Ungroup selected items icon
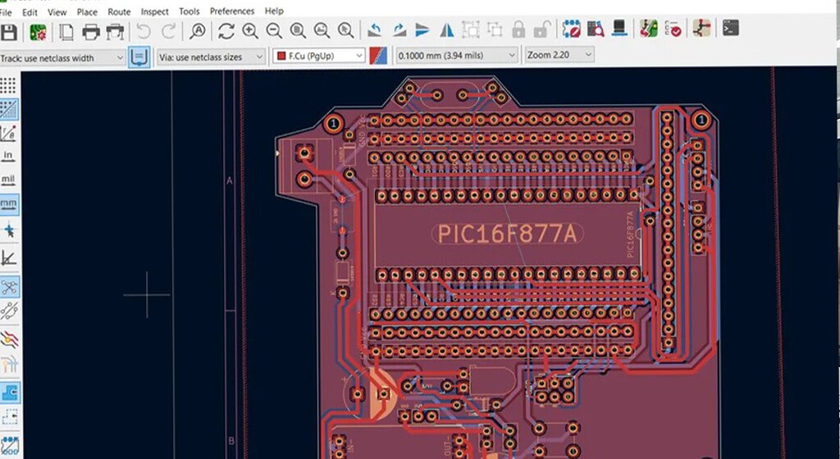The width and height of the screenshot is (840, 459). [x=495, y=30]
